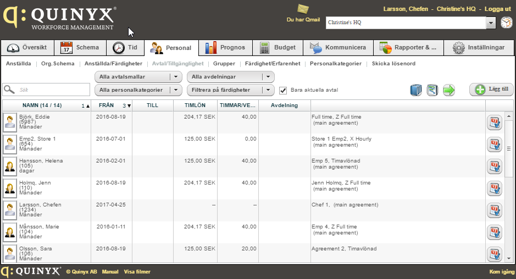Open availability calendar for Olsson, Sara

494,254
